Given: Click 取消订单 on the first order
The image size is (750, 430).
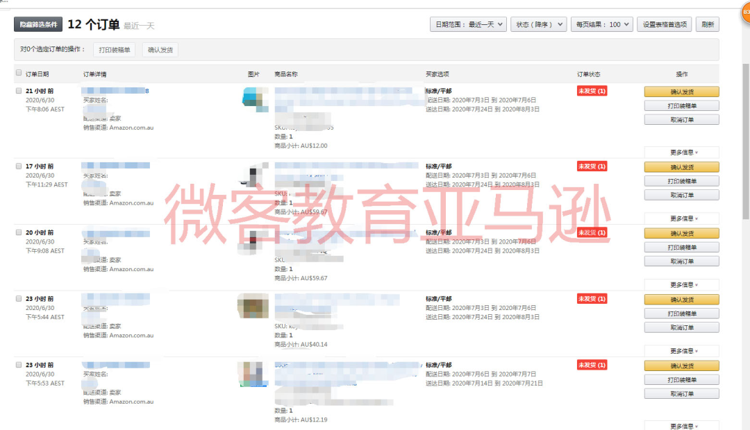Looking at the screenshot, I should click(x=681, y=119).
